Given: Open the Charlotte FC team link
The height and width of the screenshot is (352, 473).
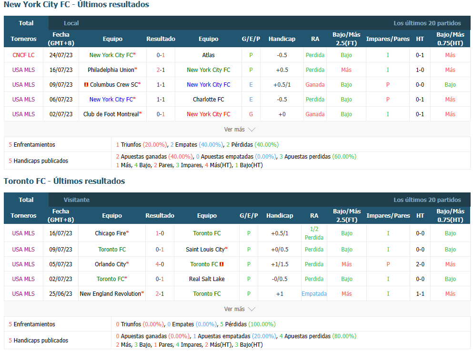Looking at the screenshot, I should [209, 100].
